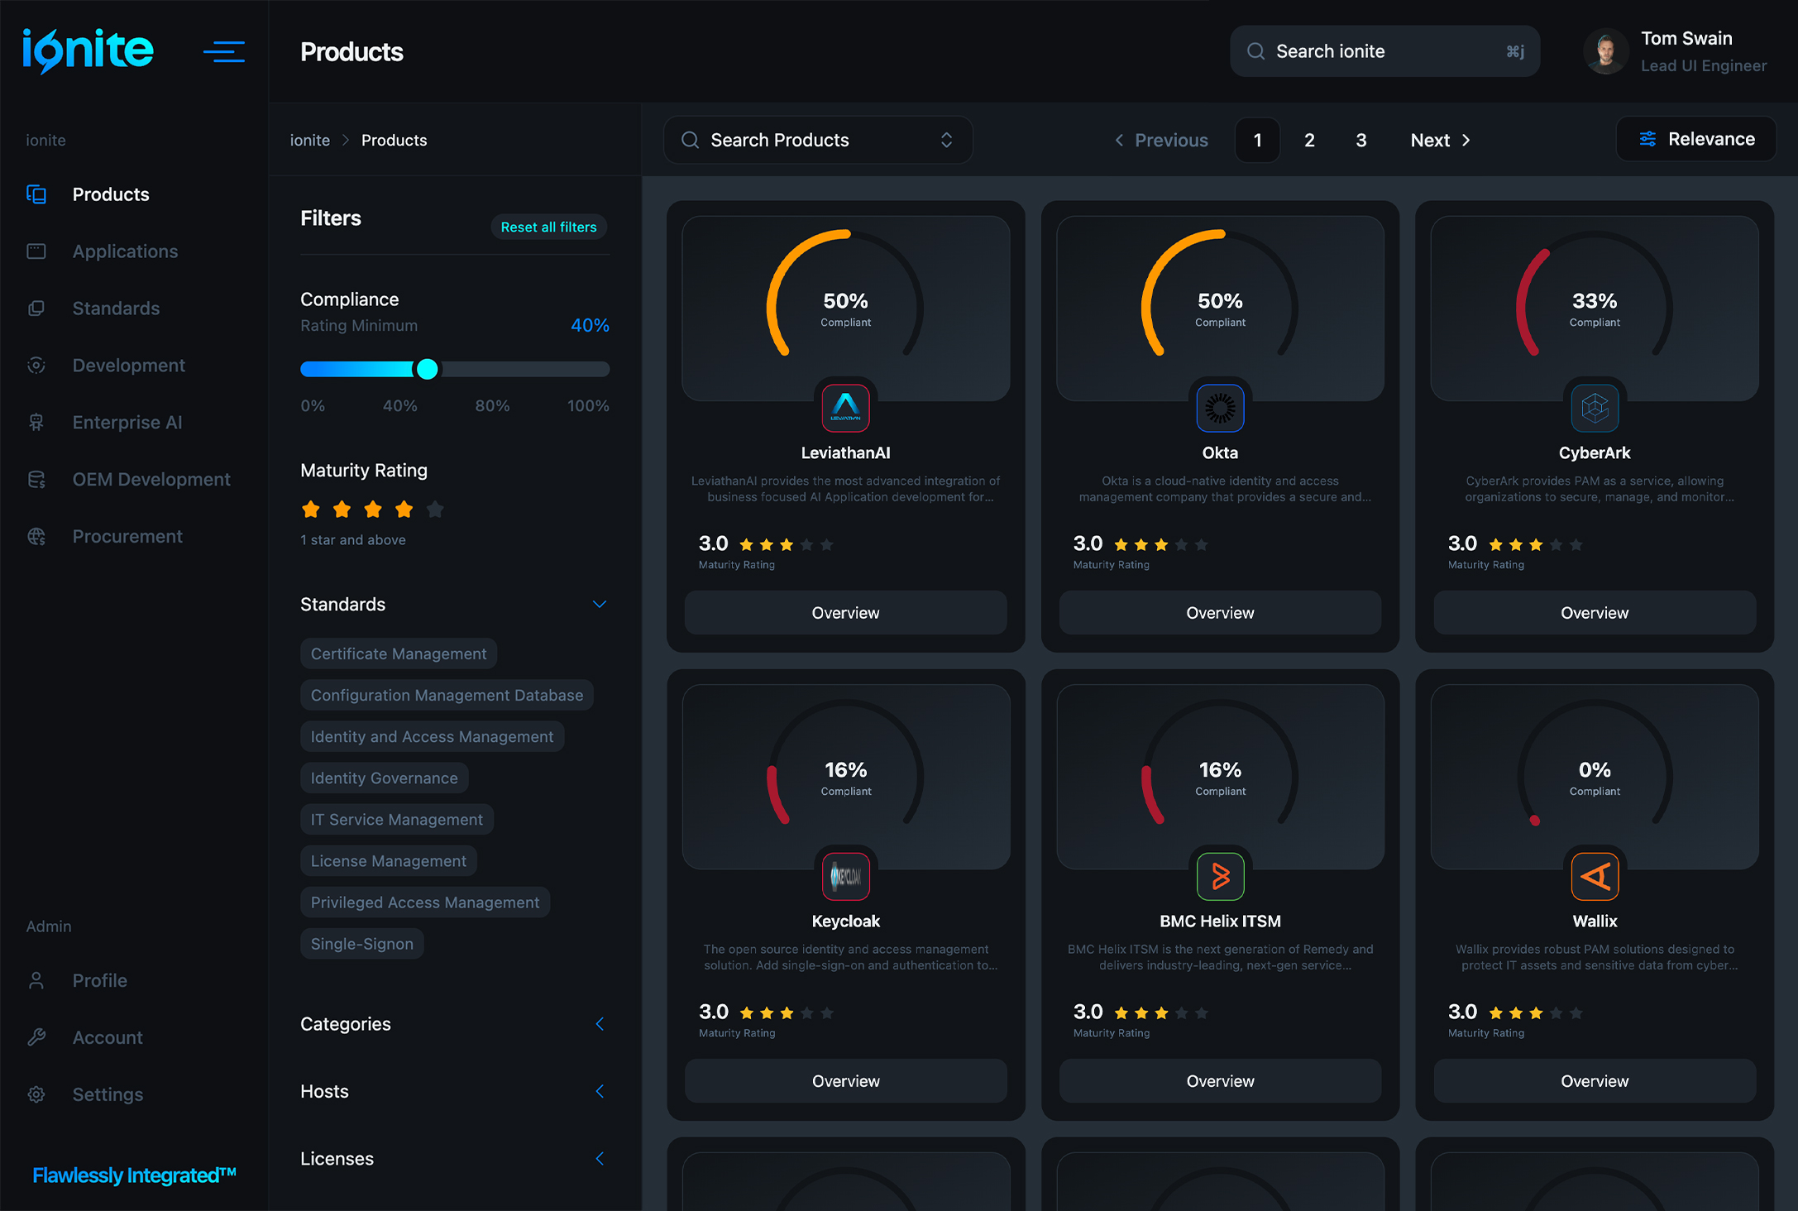
Task: Click the LeviathanAI product logo
Action: 845,407
